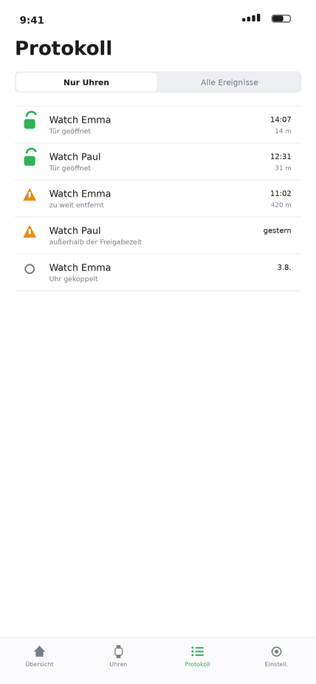Viewport: 316px width, 684px height.
Task: Tap the Protokoll page title
Action: tap(63, 49)
